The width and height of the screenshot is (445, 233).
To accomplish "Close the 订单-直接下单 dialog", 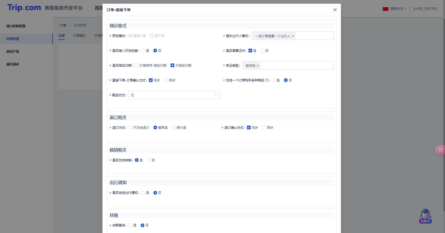I will click(x=335, y=10).
